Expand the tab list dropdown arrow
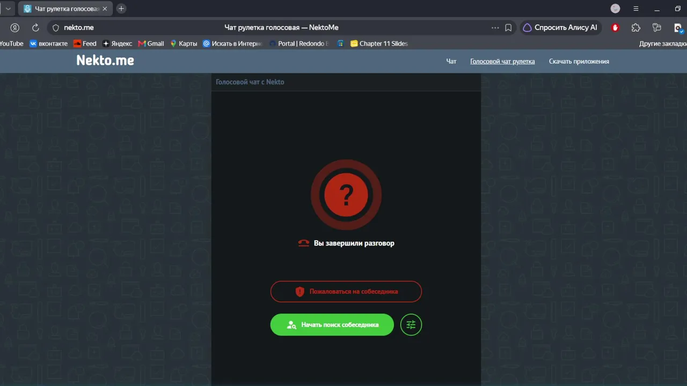The height and width of the screenshot is (386, 687). click(8, 9)
